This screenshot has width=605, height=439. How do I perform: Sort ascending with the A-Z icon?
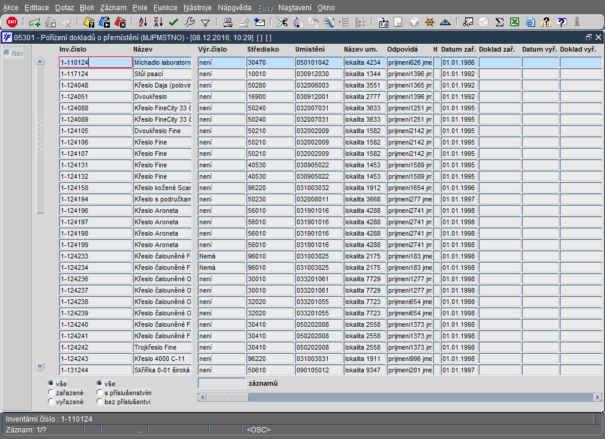click(143, 22)
